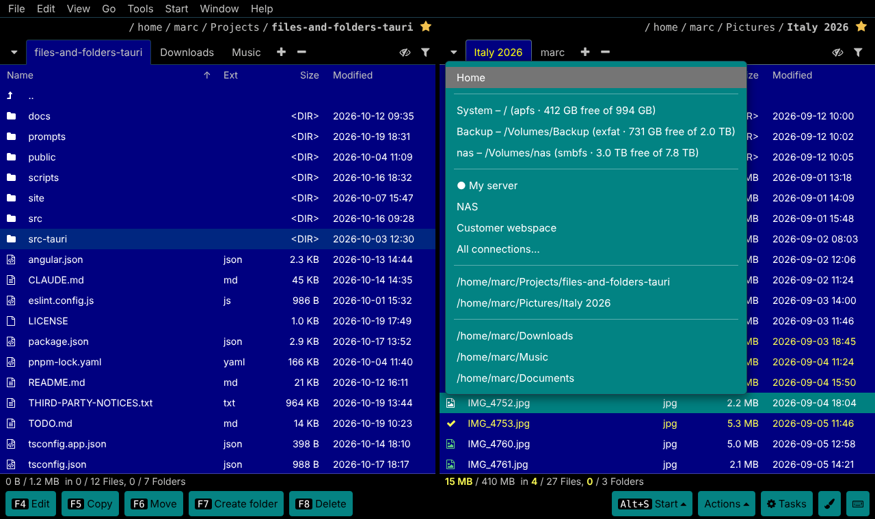Open filter funnel in left panel
The image size is (875, 519).
tap(425, 52)
